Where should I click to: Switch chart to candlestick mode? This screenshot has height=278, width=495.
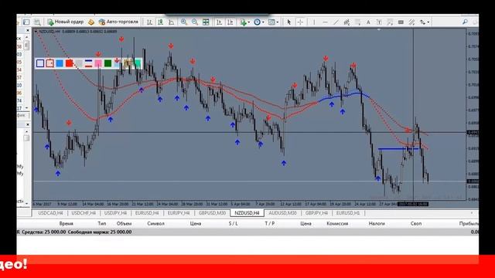pos(160,22)
